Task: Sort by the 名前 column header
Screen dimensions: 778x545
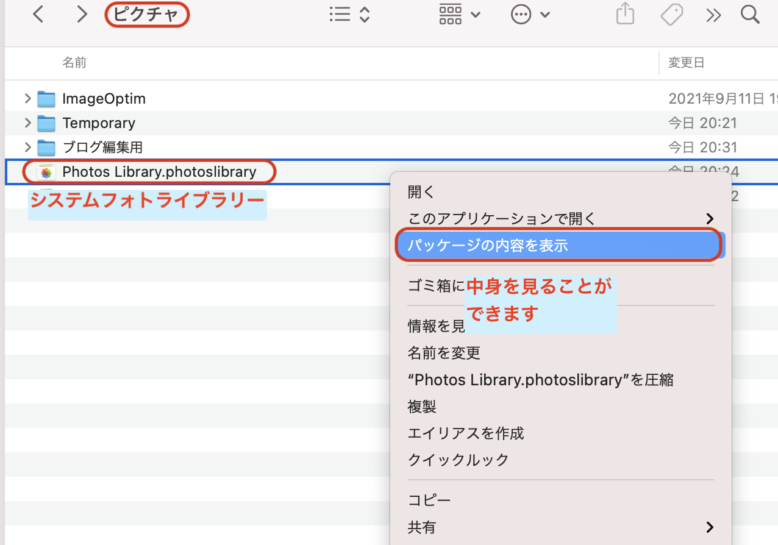Action: point(74,62)
